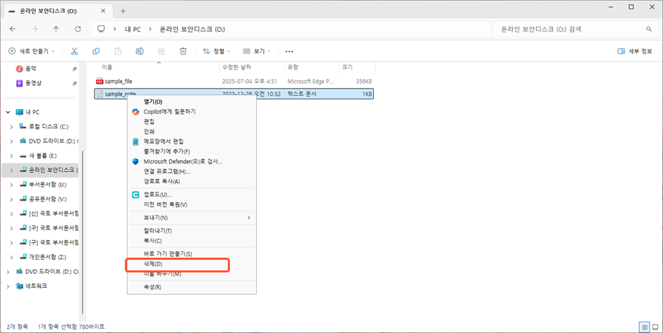Click the Copy icon in toolbar
The width and height of the screenshot is (663, 333).
96,51
